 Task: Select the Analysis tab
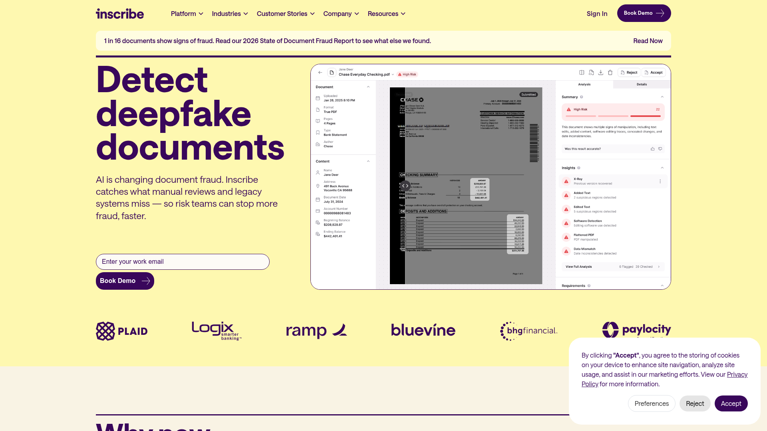pyautogui.click(x=584, y=85)
